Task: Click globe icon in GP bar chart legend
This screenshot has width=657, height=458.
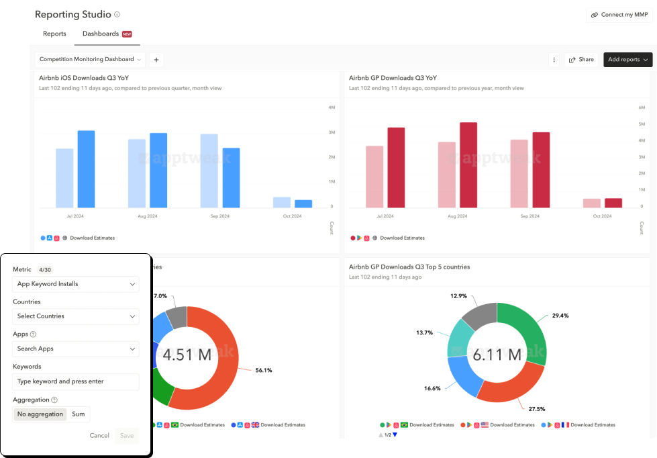Action: click(375, 238)
